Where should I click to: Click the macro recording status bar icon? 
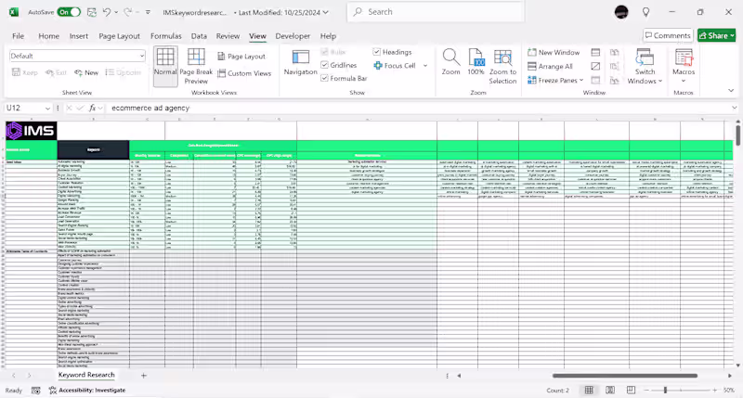35,391
